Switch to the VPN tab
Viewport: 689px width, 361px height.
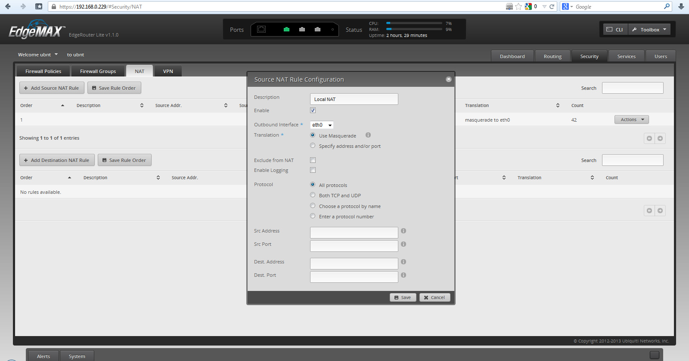click(x=168, y=71)
